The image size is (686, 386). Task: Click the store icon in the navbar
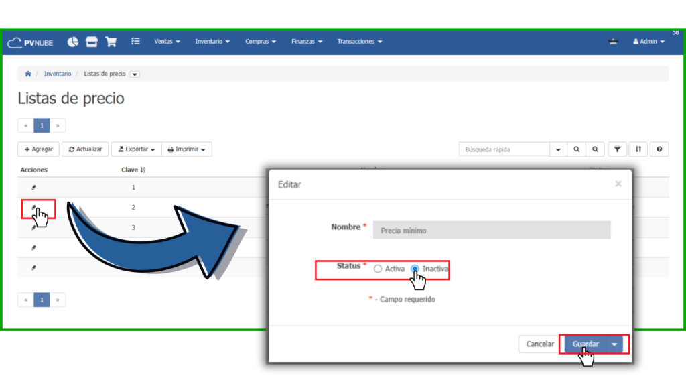coord(92,42)
